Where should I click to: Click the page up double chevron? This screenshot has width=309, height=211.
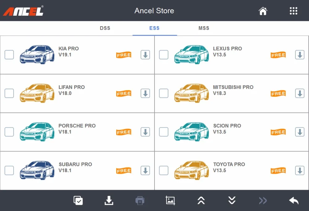pos(201,201)
